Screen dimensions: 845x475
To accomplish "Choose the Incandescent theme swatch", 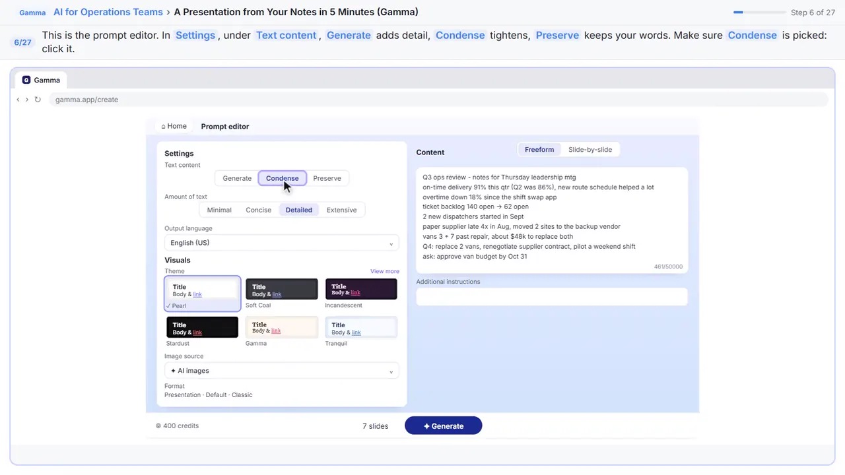I will pyautogui.click(x=361, y=289).
